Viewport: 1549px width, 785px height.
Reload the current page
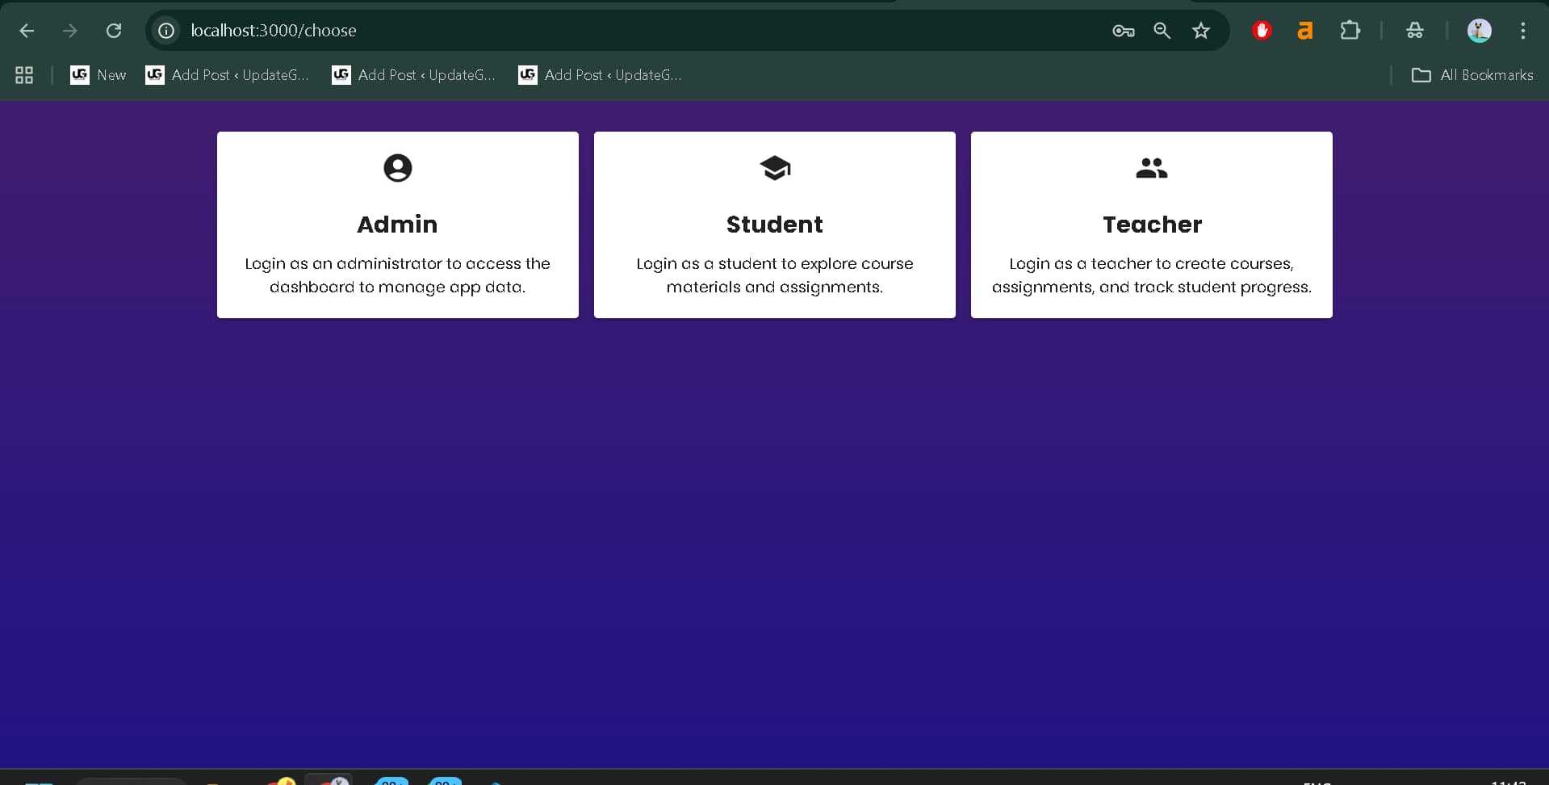coord(114,31)
